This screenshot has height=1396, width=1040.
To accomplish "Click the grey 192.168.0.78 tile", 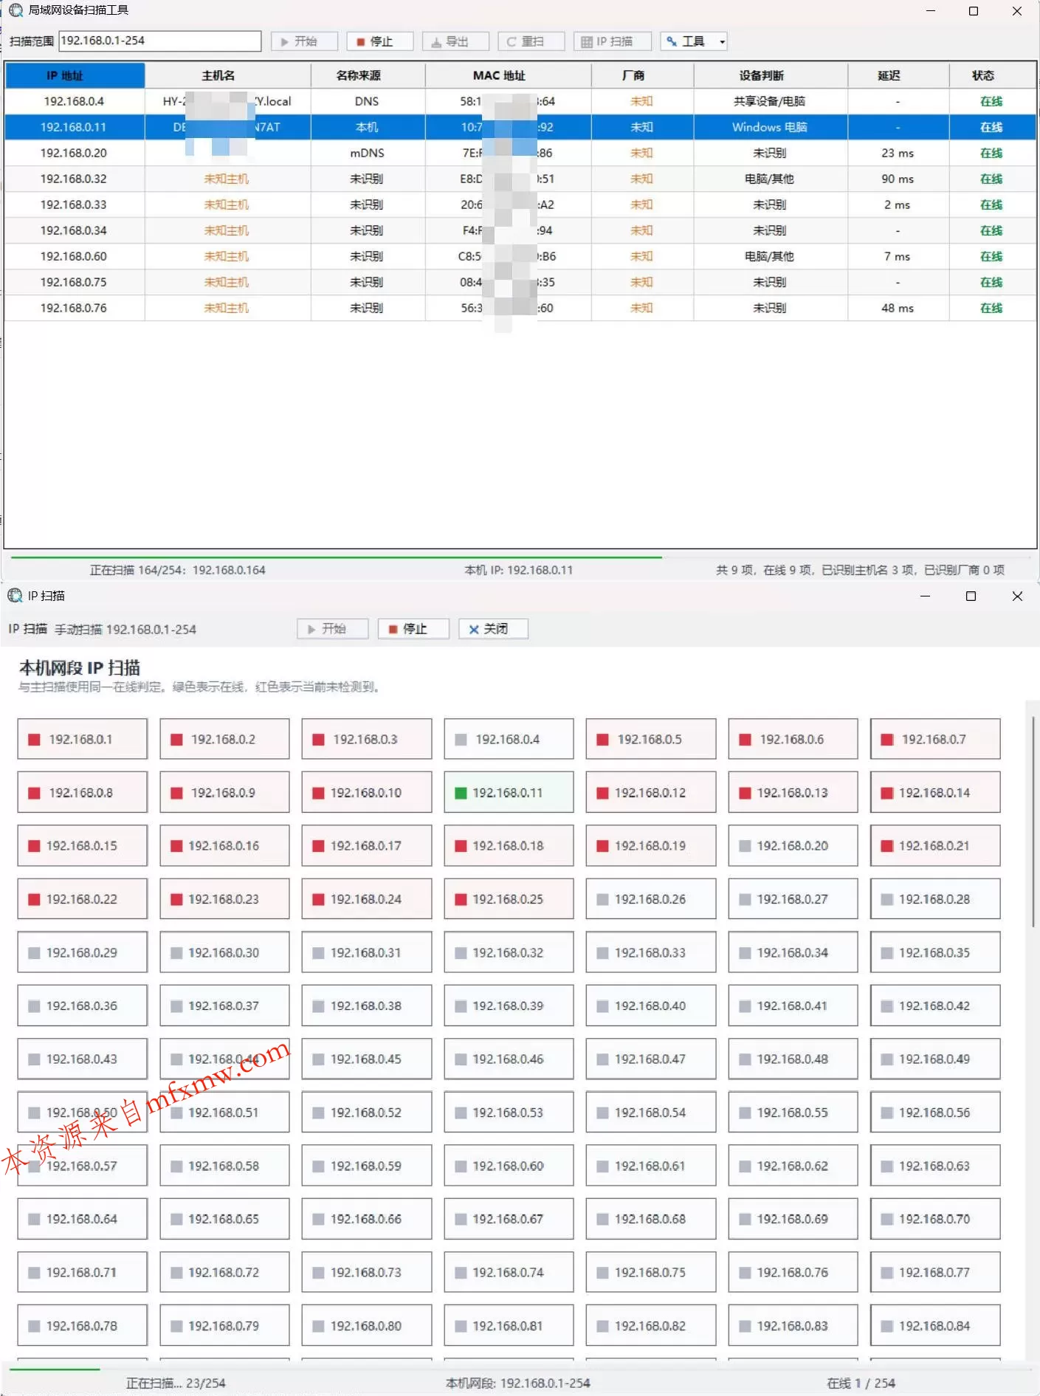I will click(x=82, y=1326).
